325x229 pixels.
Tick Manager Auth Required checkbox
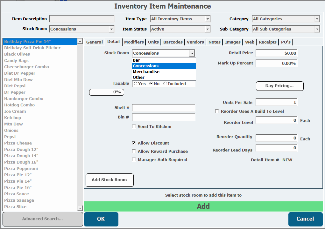pyautogui.click(x=134, y=160)
